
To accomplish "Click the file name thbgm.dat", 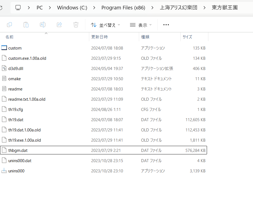I will click(x=18, y=151).
